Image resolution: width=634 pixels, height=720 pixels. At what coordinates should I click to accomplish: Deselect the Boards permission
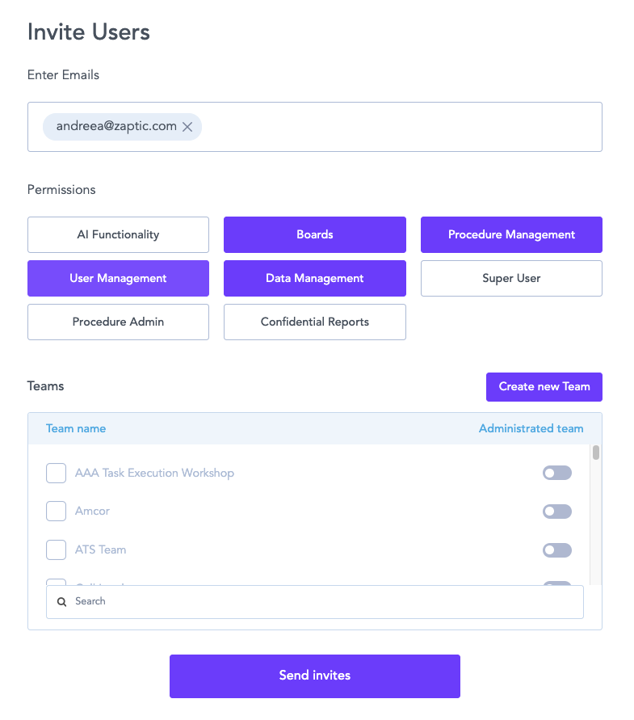click(x=315, y=234)
